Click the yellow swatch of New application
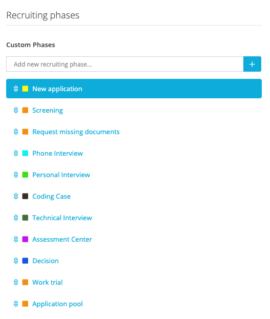Viewport: 270px width, 319px height. [25, 89]
